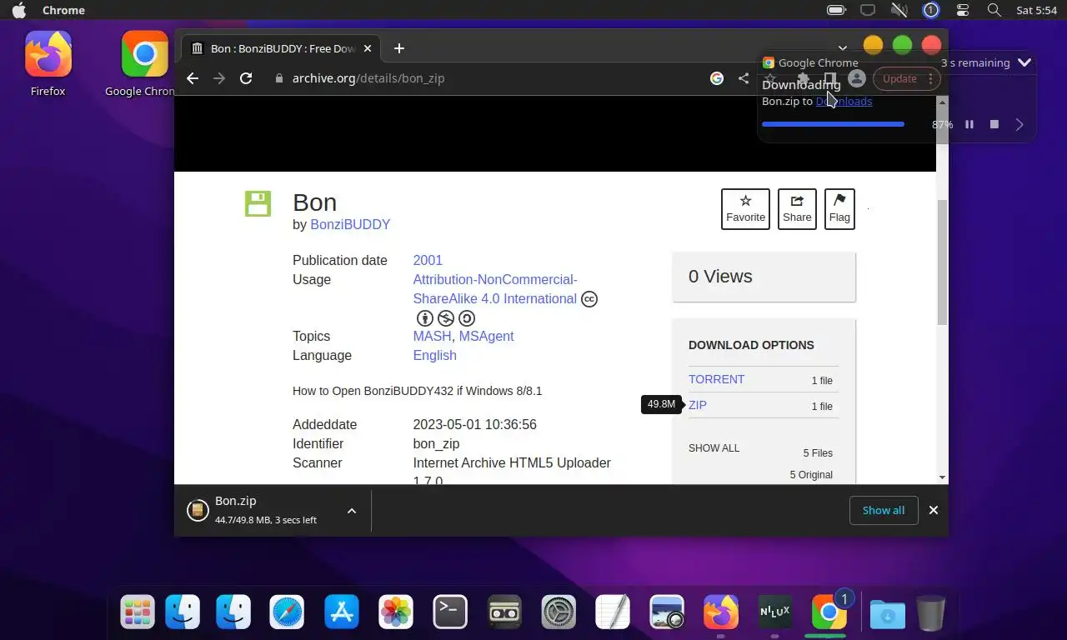Open the site info lock icon
The image size is (1067, 640).
point(279,78)
